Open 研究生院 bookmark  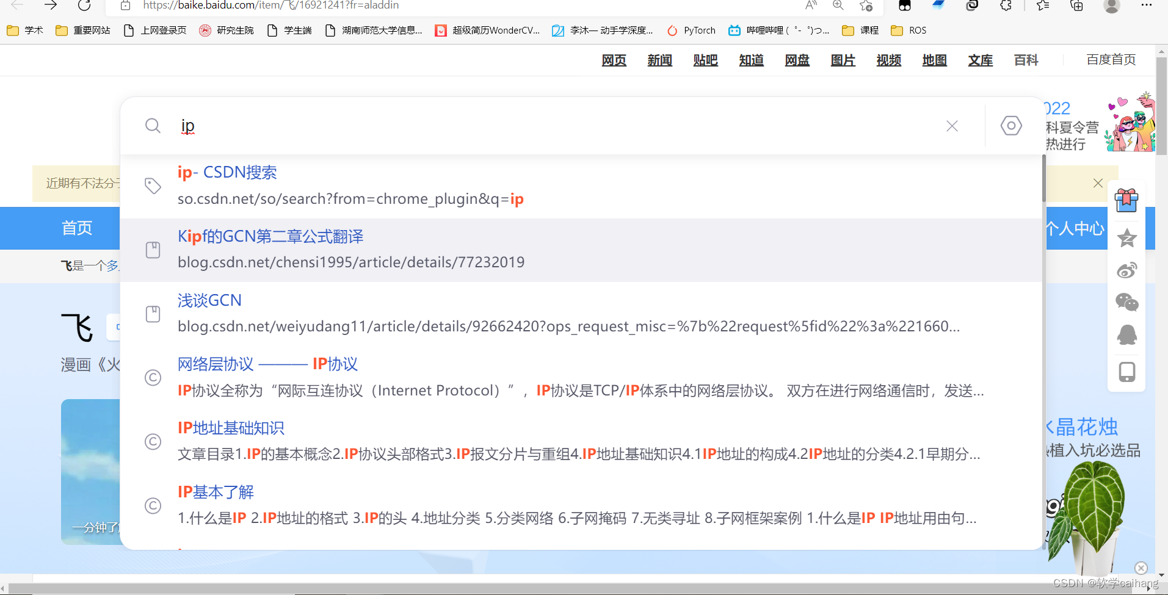(x=227, y=31)
